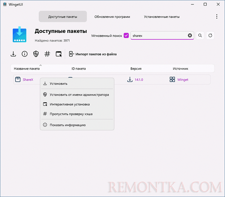
Task: Click the package info toolbar icon
Action: 25,54
